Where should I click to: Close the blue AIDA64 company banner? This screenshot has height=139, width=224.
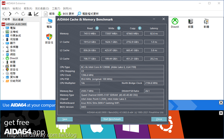point(221,103)
